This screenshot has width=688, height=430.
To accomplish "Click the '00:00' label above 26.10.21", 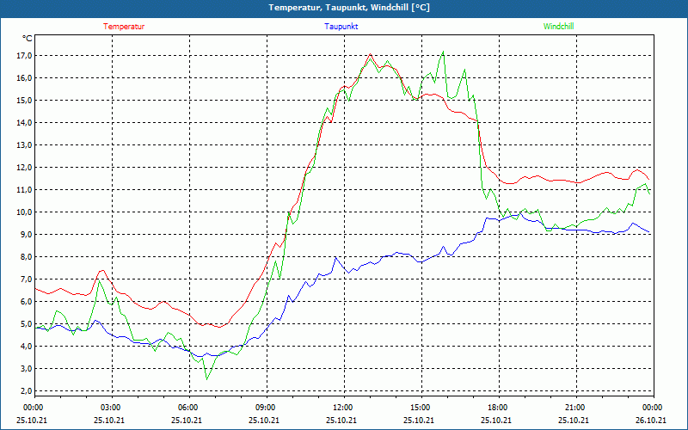I will (x=653, y=408).
